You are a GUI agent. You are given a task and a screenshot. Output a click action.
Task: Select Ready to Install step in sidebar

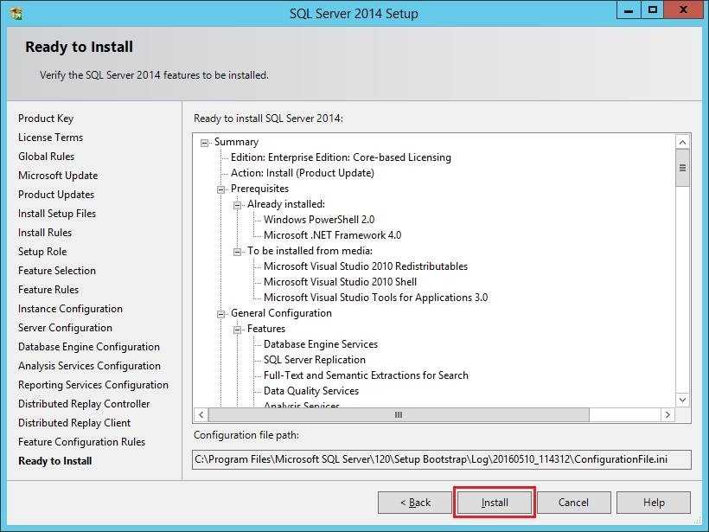[x=55, y=461]
